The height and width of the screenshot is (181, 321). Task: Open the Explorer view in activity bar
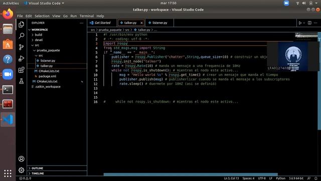(21, 25)
